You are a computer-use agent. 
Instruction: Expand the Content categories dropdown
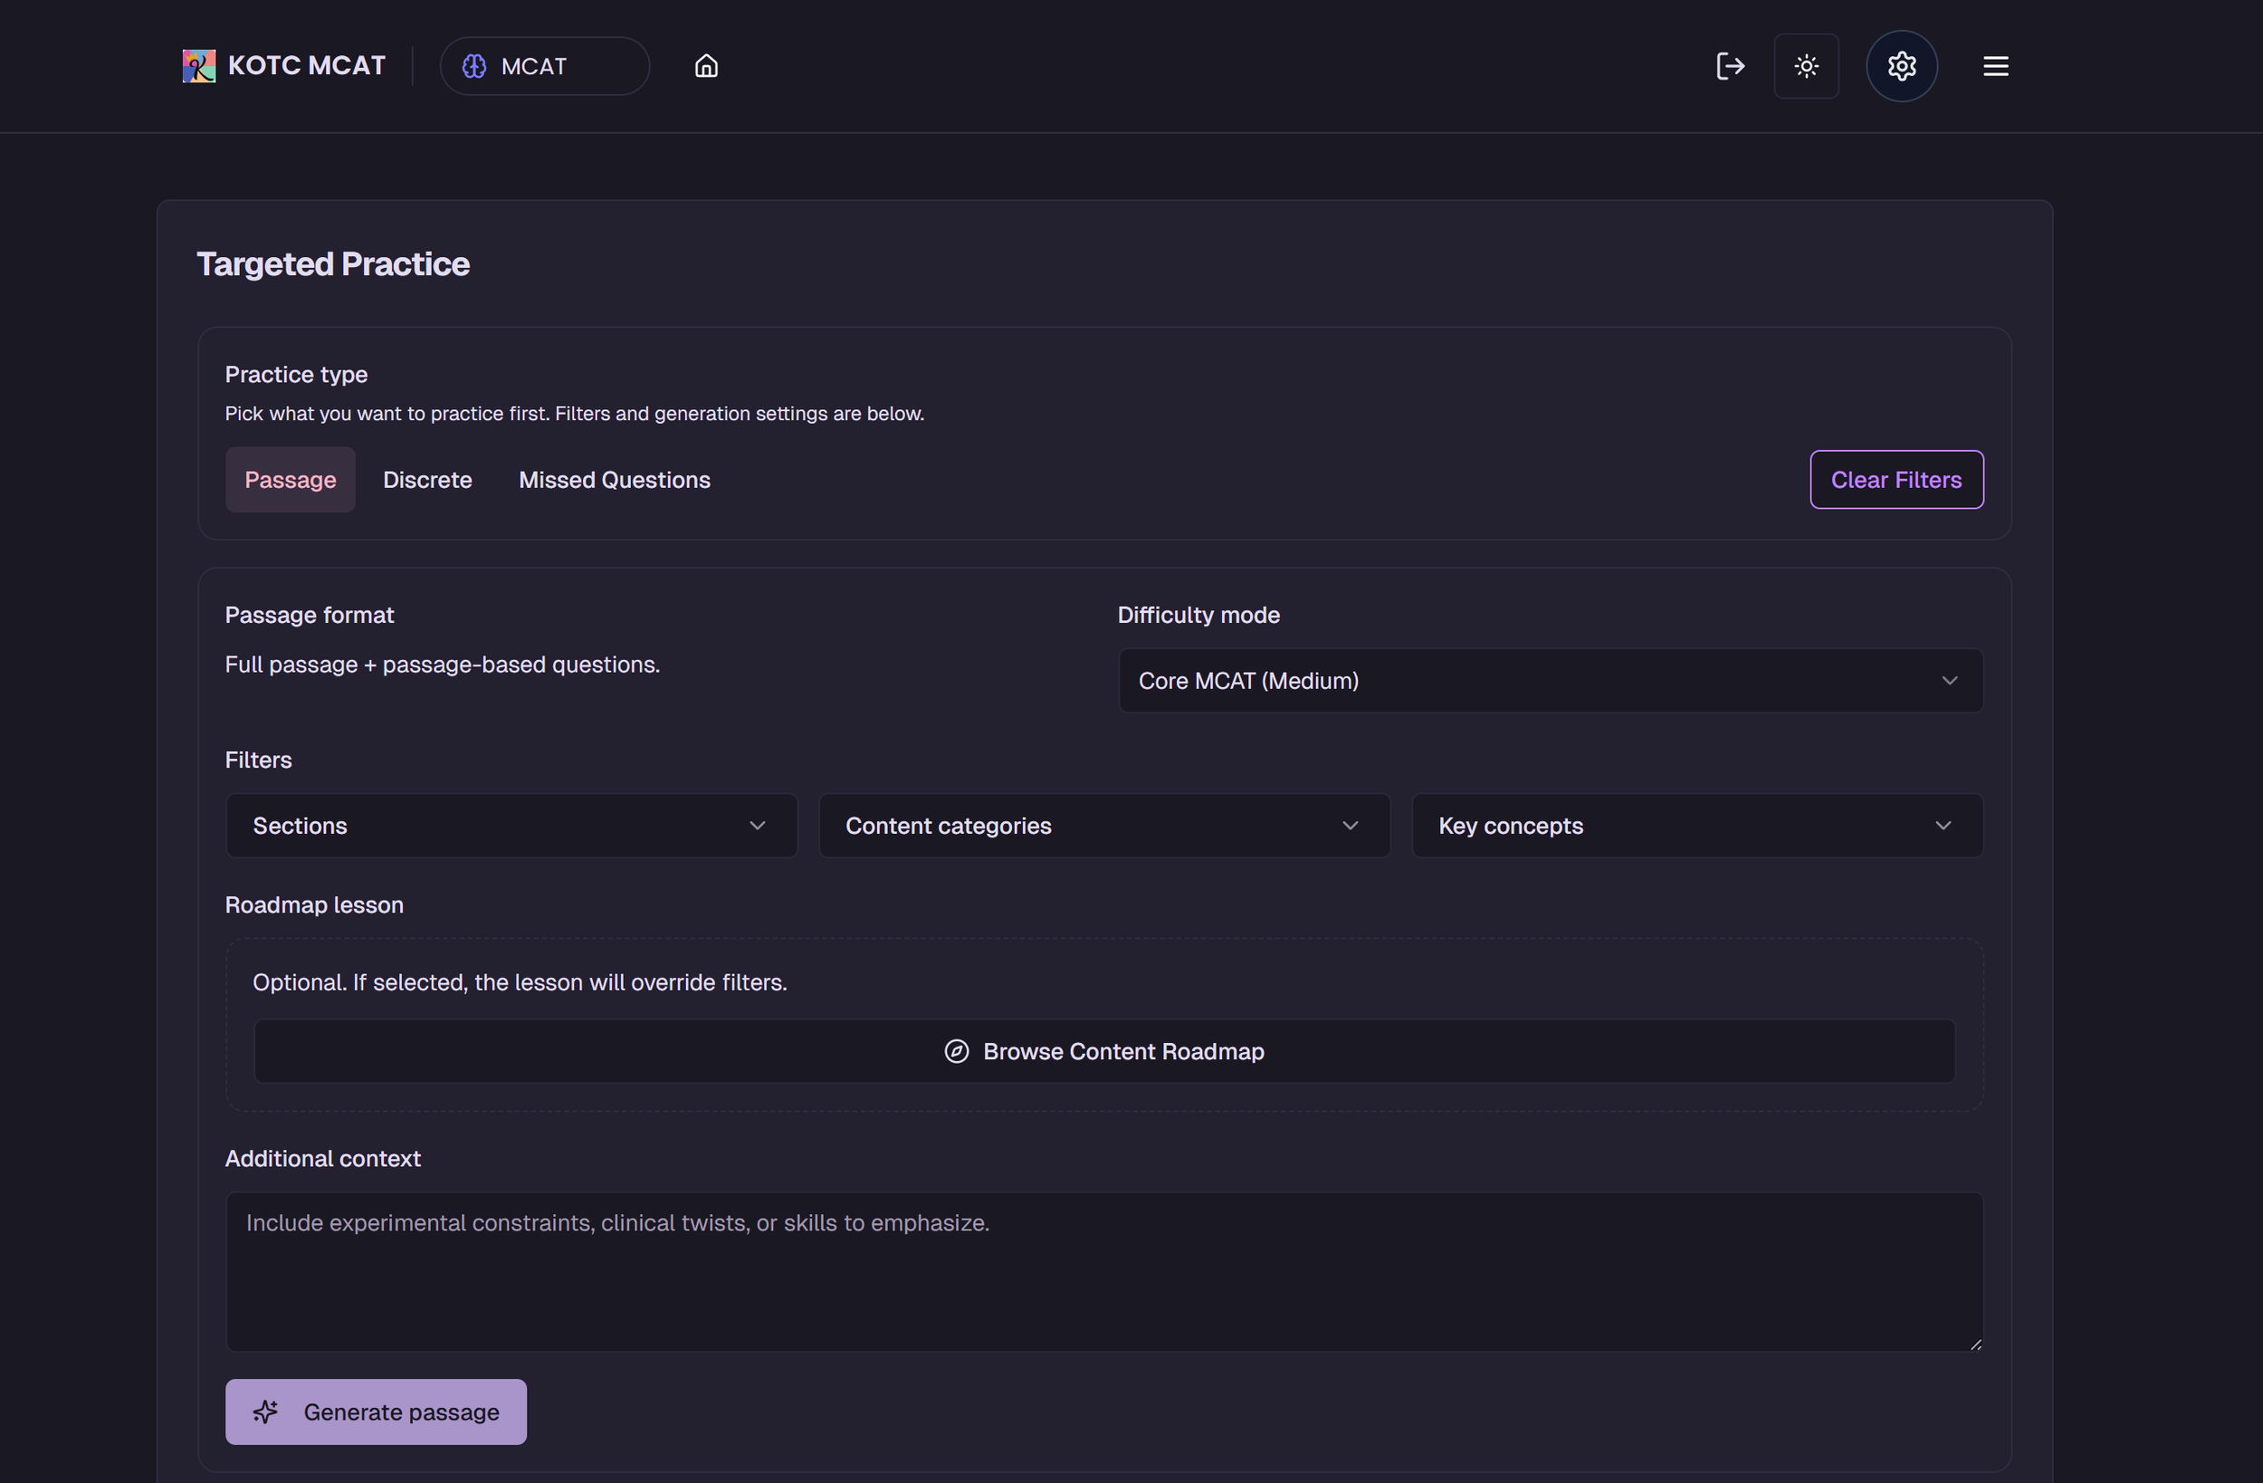point(1103,826)
